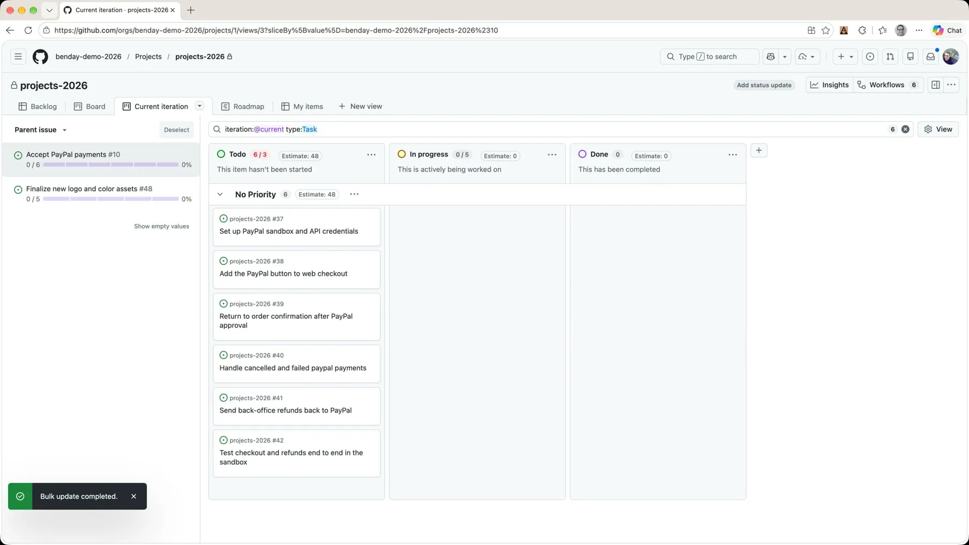
Task: Open the Issues icon in header
Action: tap(870, 57)
